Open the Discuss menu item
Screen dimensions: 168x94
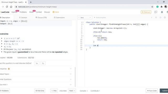tap(47, 12)
